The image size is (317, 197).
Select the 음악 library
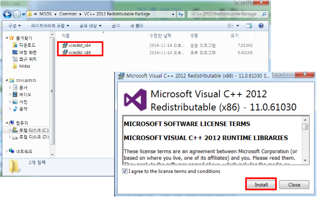[x=23, y=109]
